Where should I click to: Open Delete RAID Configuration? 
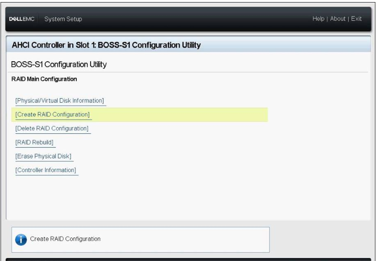[52, 128]
